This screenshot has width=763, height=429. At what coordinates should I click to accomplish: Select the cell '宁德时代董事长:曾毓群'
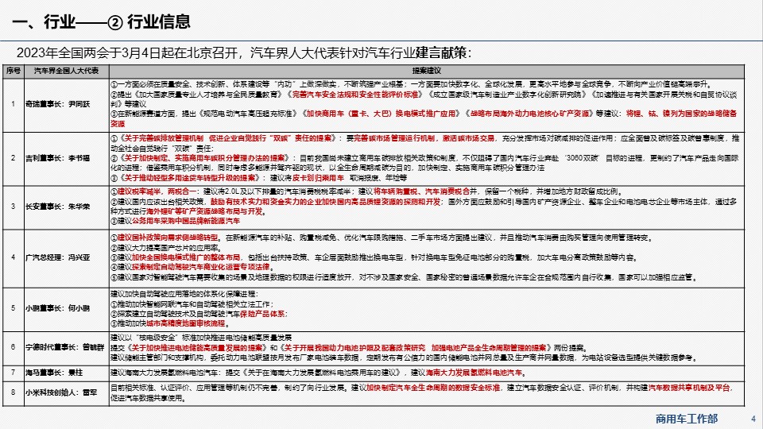(65, 347)
